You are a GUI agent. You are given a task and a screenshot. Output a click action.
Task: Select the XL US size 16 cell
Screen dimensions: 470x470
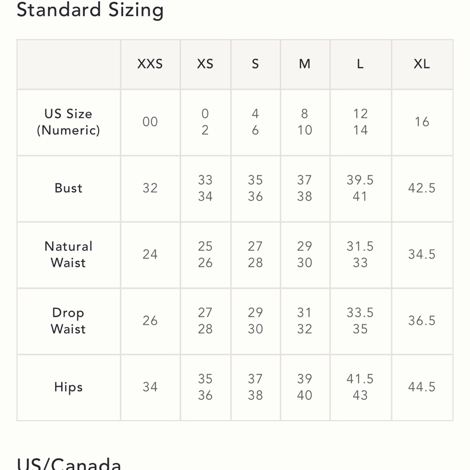click(x=422, y=122)
